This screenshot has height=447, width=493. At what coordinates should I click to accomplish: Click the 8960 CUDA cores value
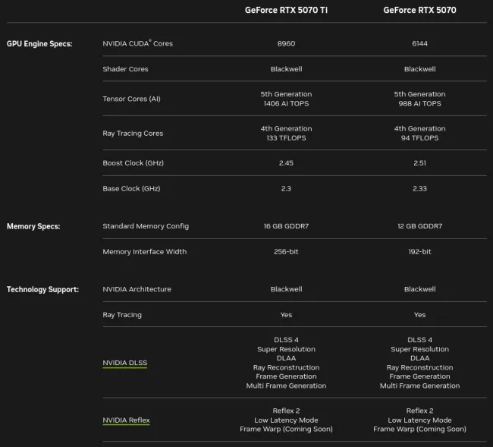pos(286,44)
